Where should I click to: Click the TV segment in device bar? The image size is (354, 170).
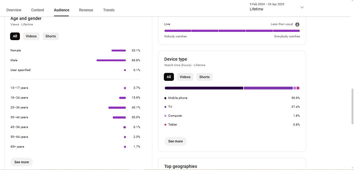(x=268, y=88)
